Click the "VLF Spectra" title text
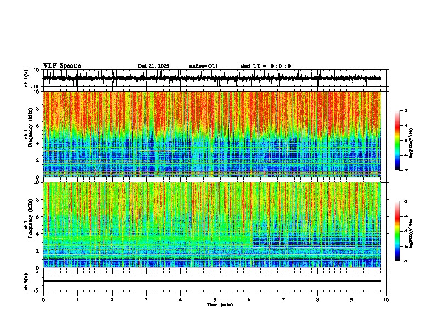435x336 pixels. click(62, 66)
